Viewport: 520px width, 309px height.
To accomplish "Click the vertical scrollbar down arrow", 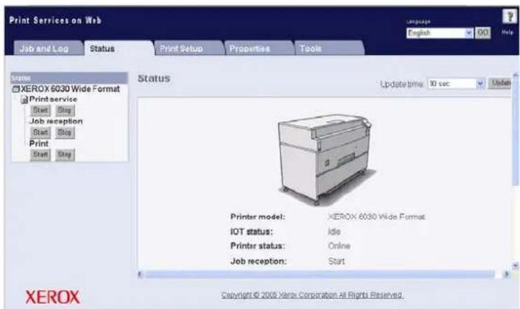I will pyautogui.click(x=515, y=265).
